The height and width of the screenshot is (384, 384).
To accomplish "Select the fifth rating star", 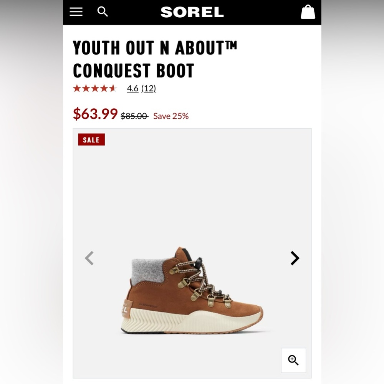I will pos(113,88).
